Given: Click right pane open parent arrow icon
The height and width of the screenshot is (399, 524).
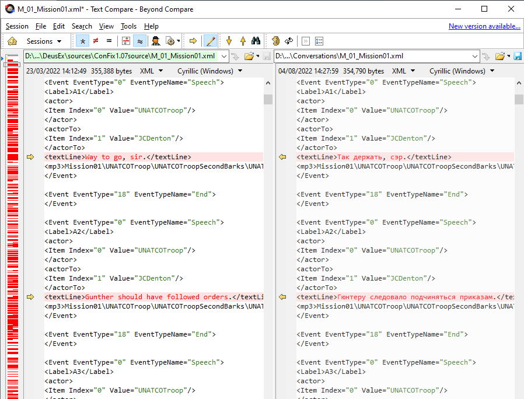Looking at the screenshot, I should 486,56.
